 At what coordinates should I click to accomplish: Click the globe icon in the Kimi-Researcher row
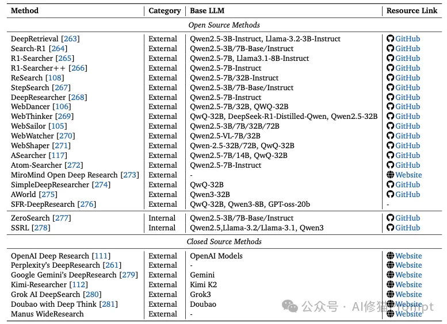coord(390,285)
